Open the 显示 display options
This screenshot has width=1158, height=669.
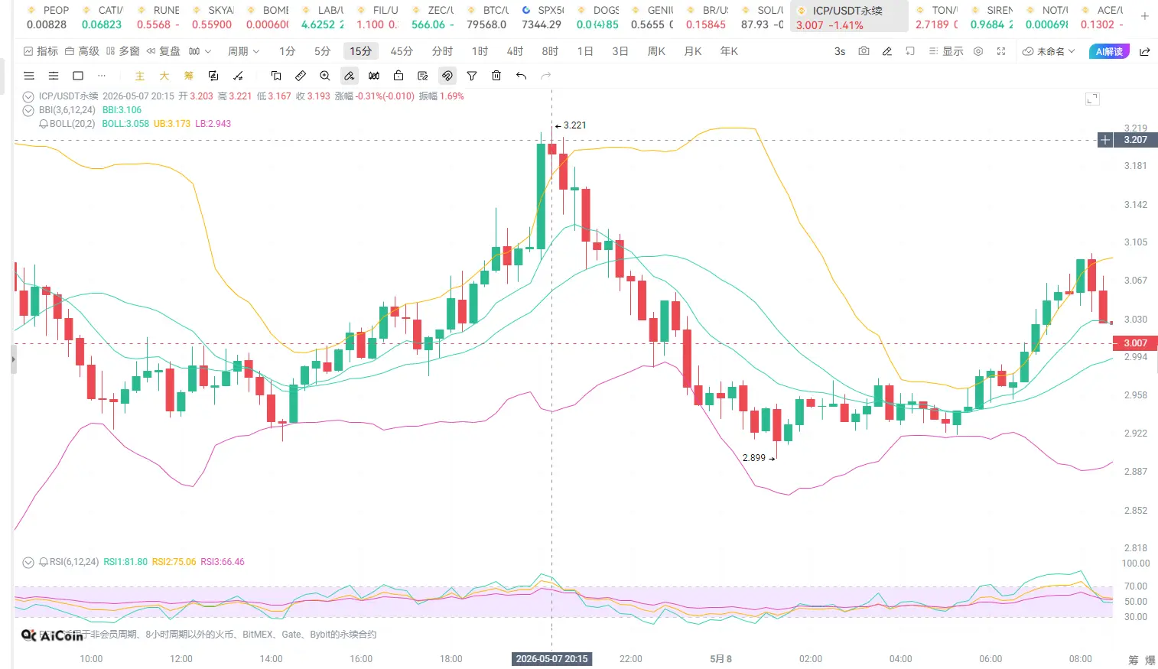click(945, 51)
